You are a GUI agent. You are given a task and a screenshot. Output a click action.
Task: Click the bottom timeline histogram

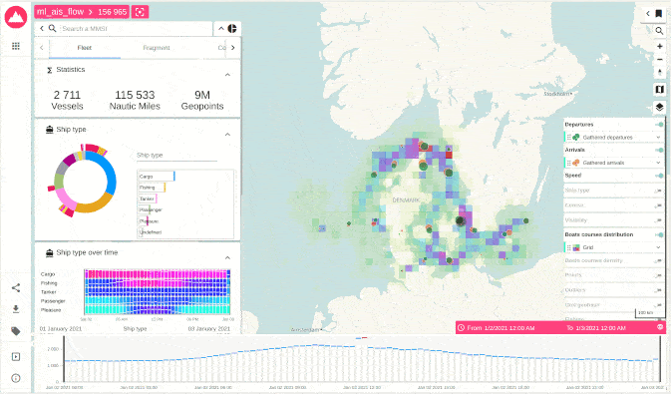pyautogui.click(x=364, y=360)
